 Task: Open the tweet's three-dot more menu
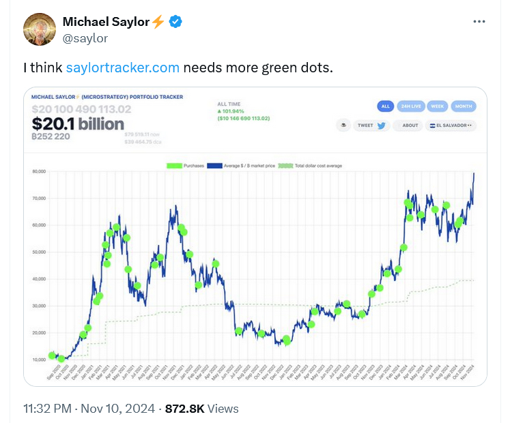tap(479, 22)
